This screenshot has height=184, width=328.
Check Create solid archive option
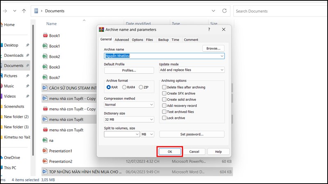click(164, 99)
